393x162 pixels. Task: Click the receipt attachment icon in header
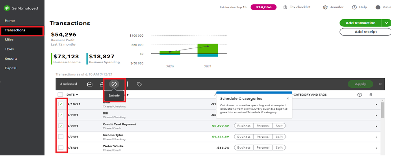(371, 95)
